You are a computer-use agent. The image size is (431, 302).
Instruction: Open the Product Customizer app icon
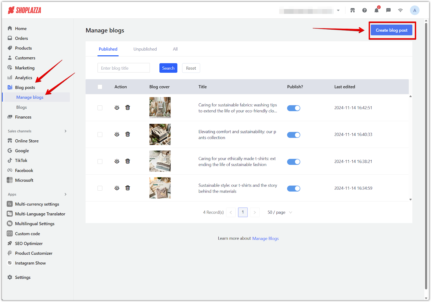10,253
